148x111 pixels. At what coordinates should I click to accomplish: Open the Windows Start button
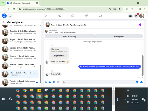pyautogui.click(x=4, y=99)
